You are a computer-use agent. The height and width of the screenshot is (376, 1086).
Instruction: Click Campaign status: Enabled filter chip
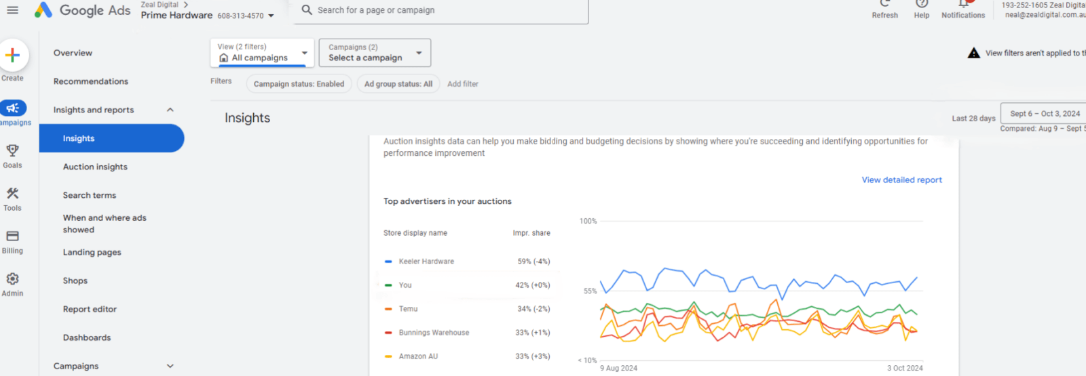point(299,84)
